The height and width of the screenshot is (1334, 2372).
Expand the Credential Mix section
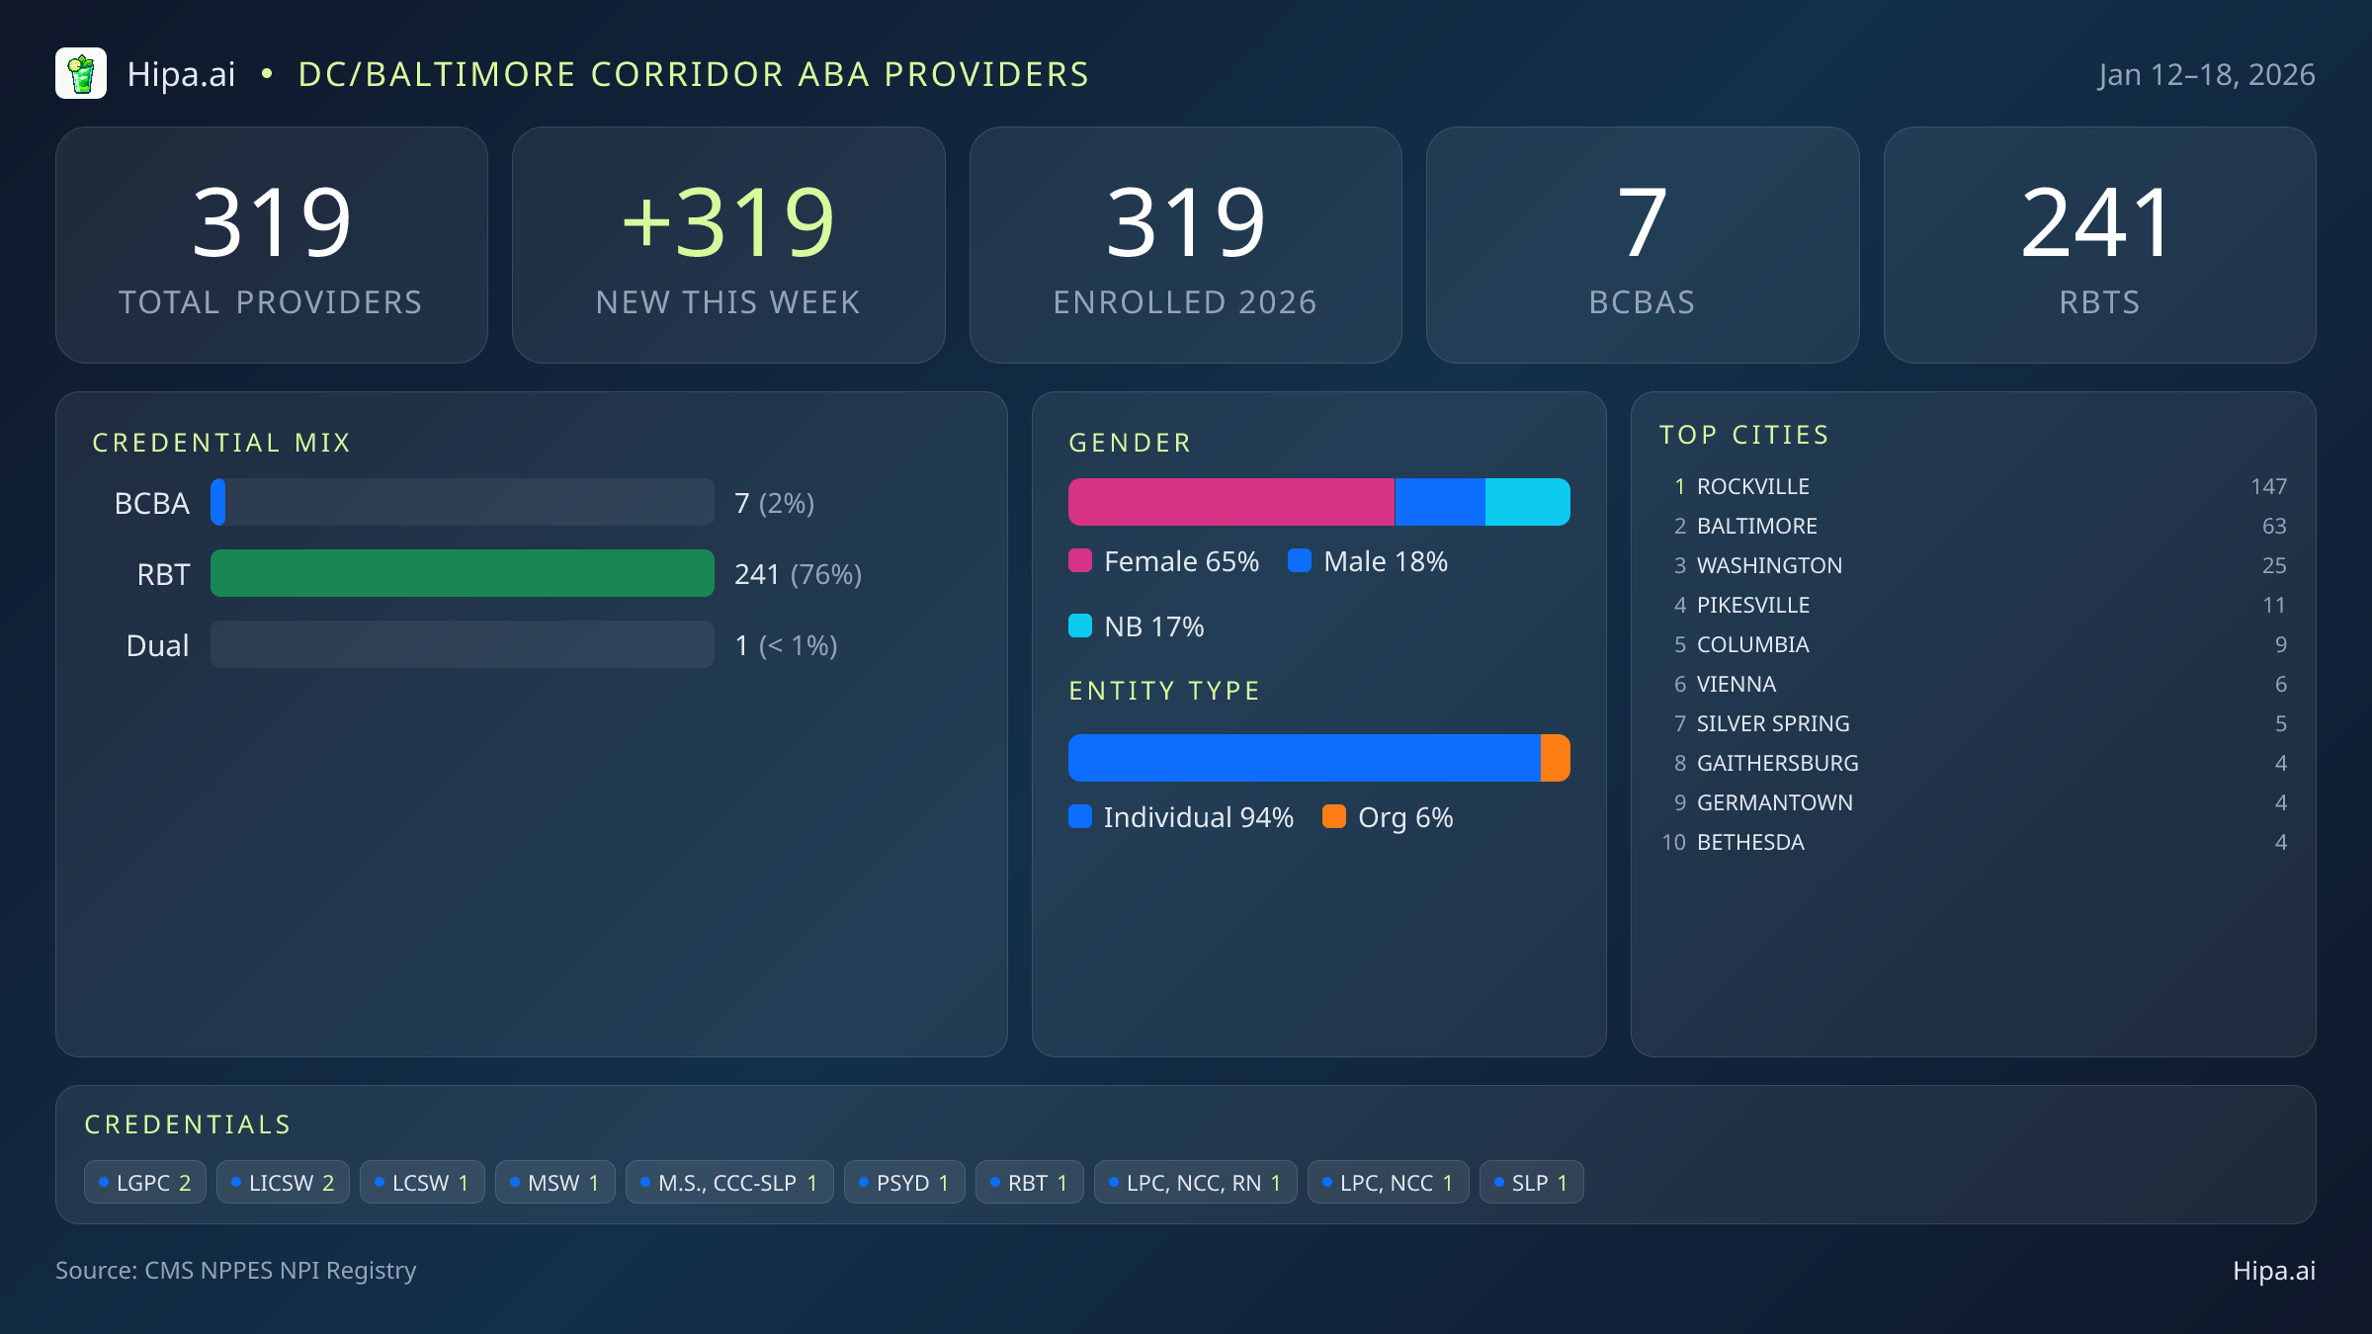tap(221, 442)
